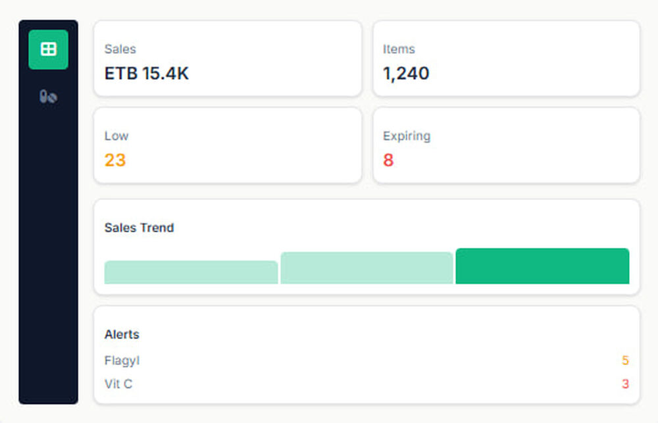Open the pills medicines icon in sidebar

click(48, 97)
